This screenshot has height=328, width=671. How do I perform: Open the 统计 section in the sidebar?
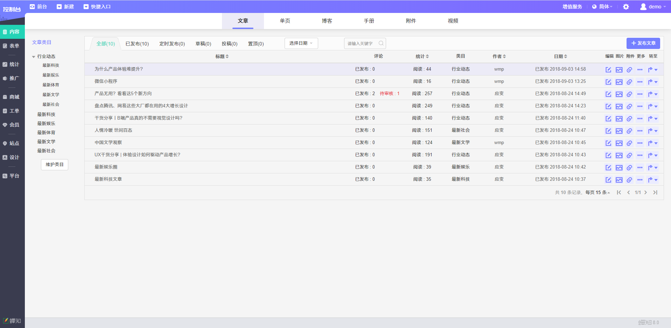12,64
